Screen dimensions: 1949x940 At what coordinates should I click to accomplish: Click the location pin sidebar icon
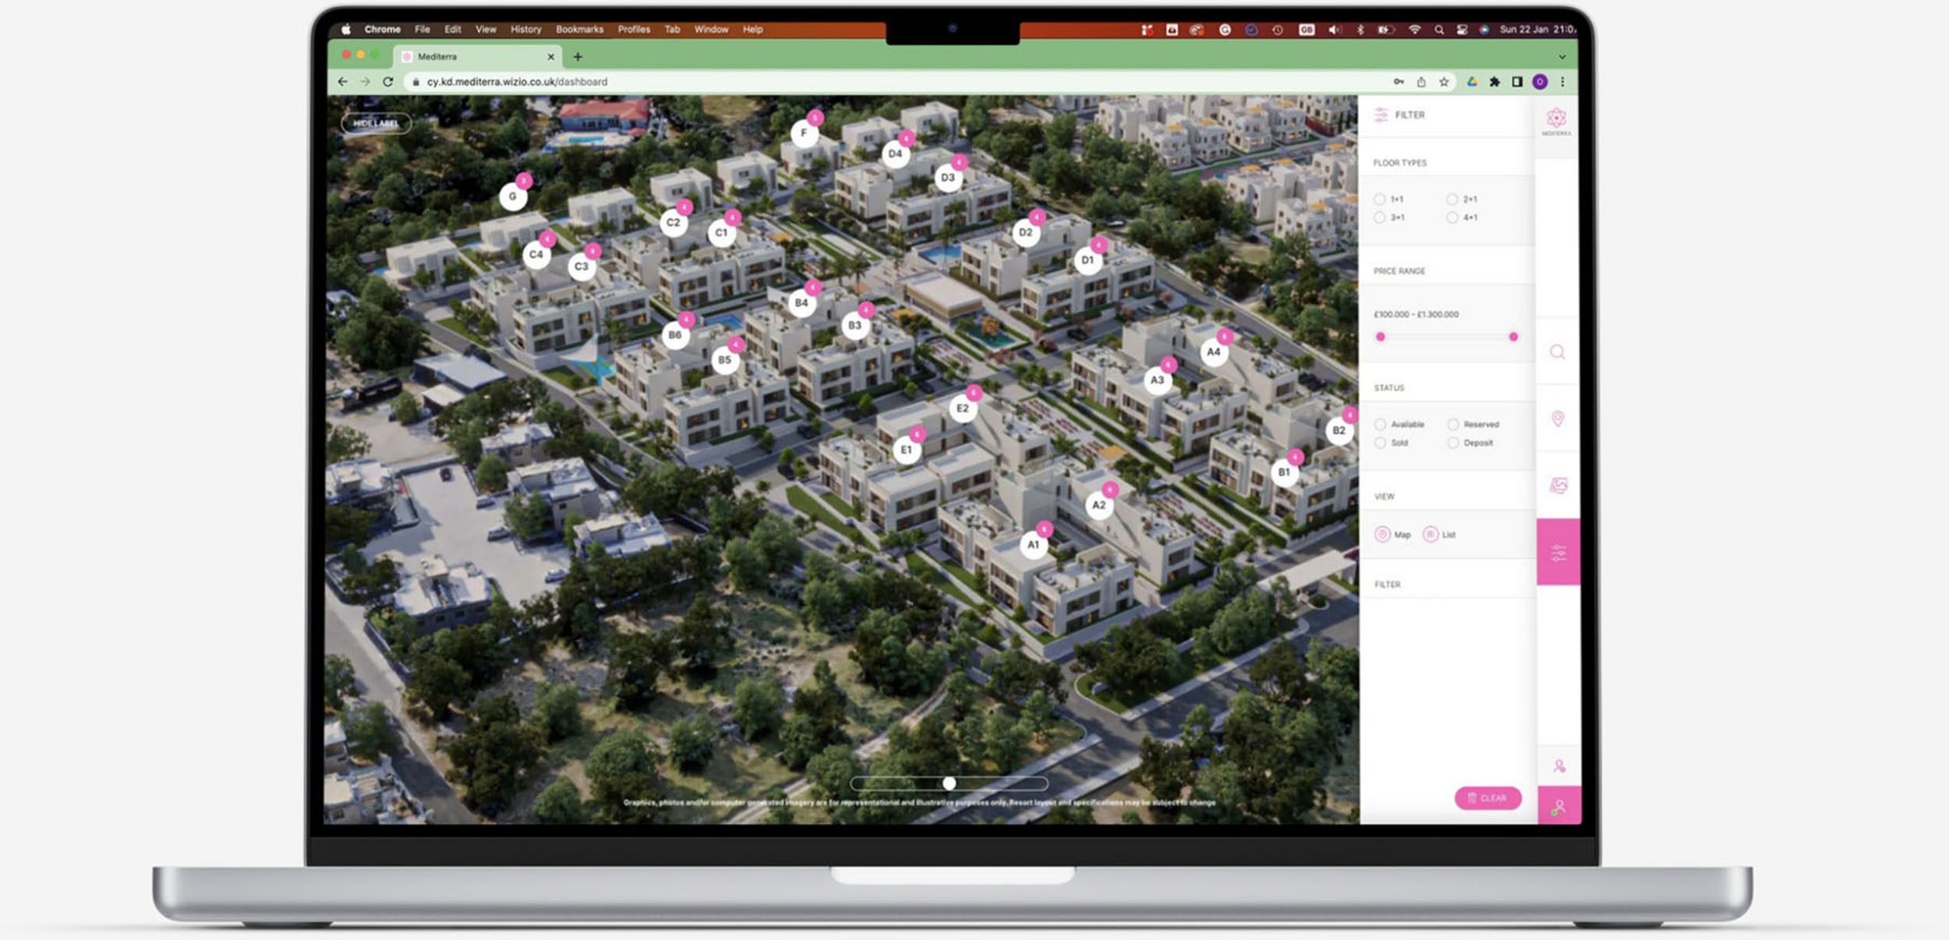[x=1557, y=419]
